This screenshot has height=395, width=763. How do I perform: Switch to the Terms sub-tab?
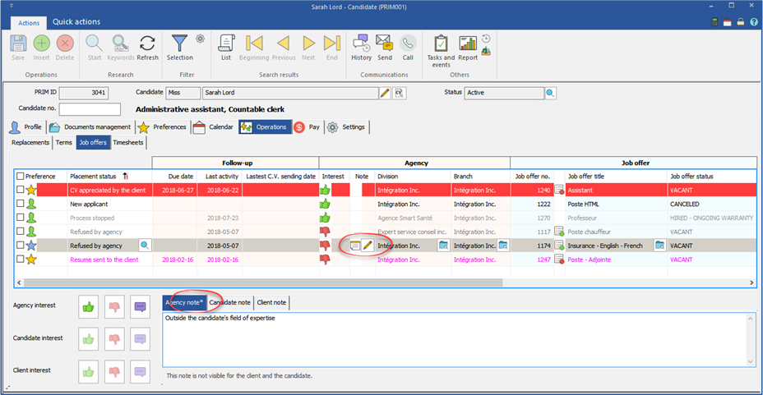(x=64, y=142)
